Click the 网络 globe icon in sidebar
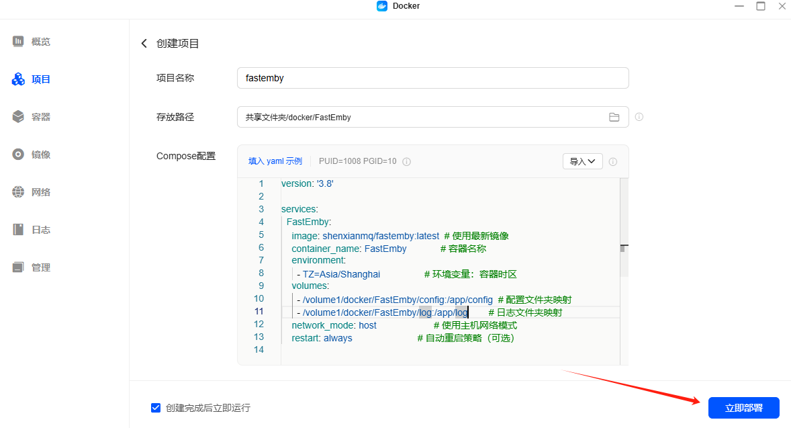The width and height of the screenshot is (791, 428). point(18,191)
